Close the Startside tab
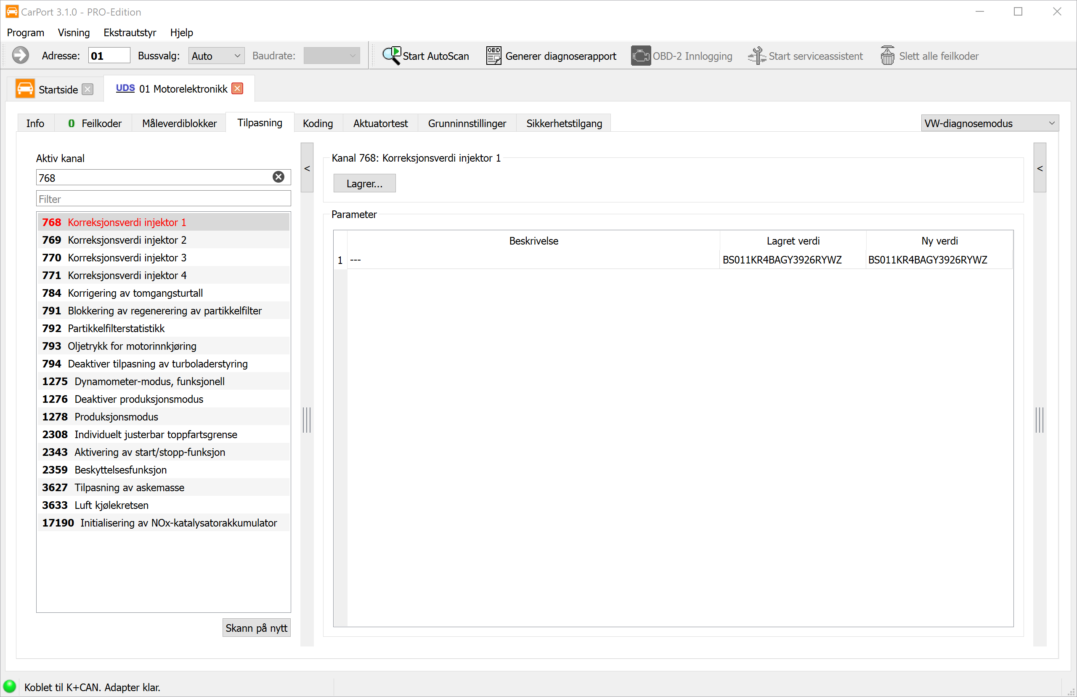Viewport: 1077px width, 697px height. [x=88, y=89]
